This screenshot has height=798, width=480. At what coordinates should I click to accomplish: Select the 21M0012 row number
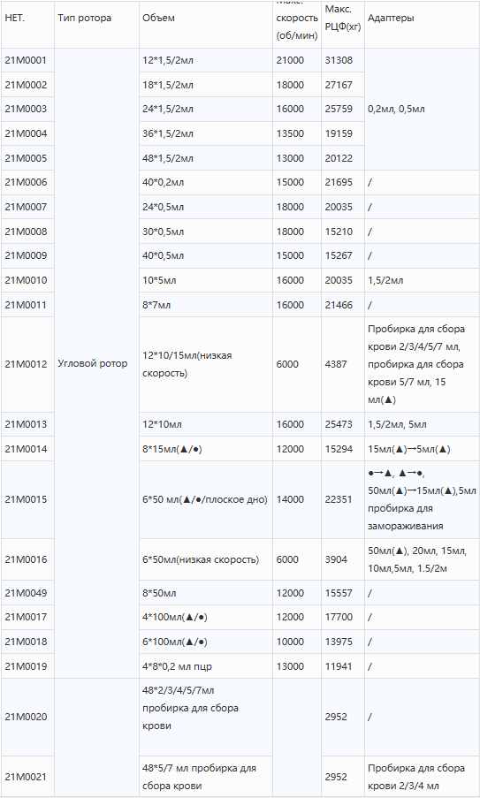point(26,364)
